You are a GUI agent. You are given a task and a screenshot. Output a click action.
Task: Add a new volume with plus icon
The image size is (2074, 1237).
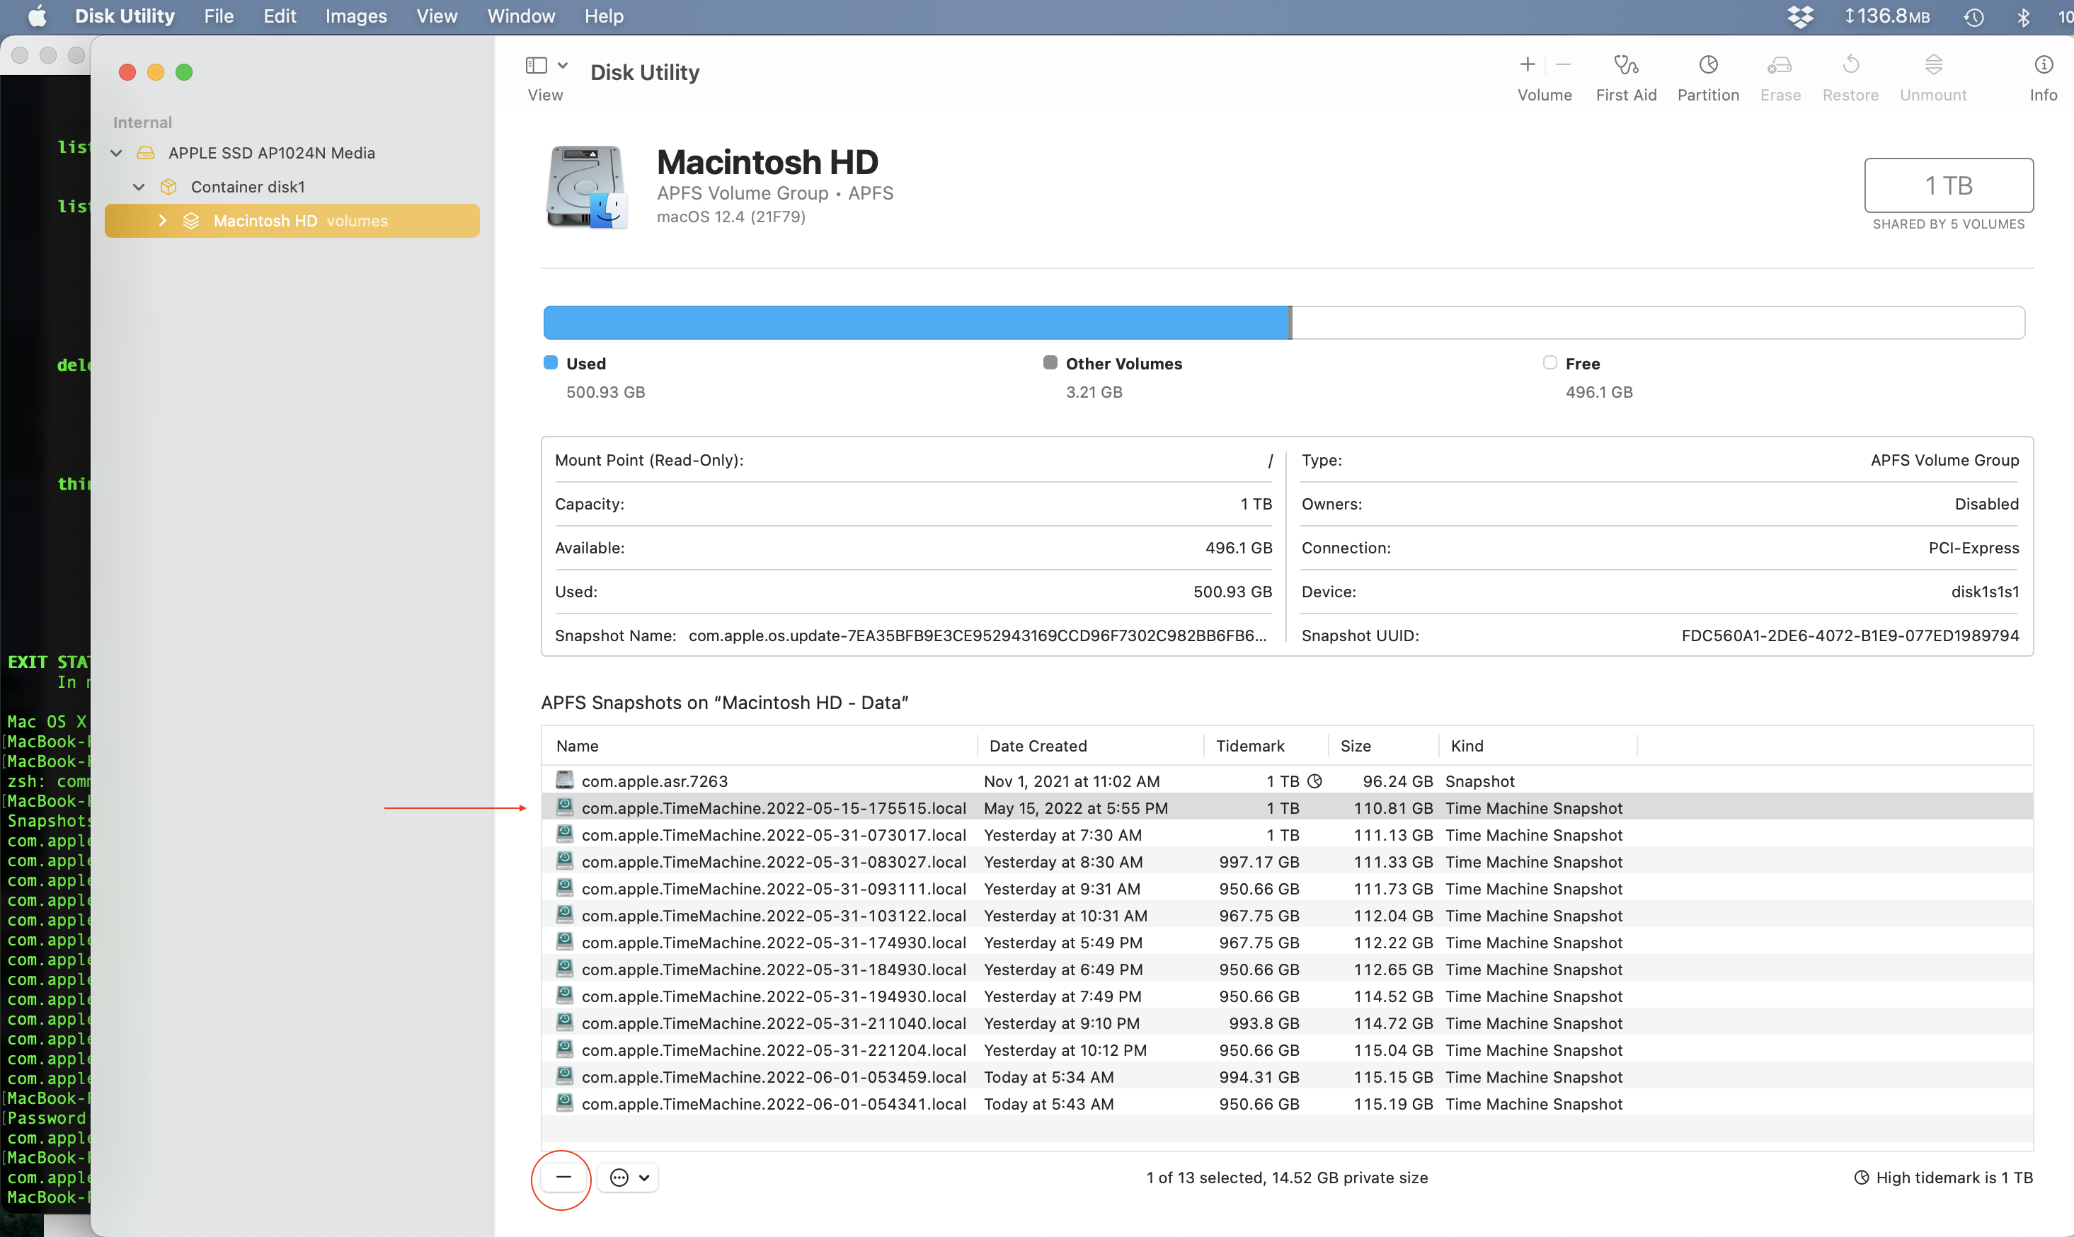pyautogui.click(x=1527, y=65)
